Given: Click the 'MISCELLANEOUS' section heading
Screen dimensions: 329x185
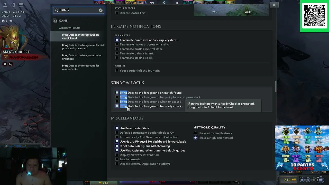Looking at the screenshot, I should (x=127, y=118).
